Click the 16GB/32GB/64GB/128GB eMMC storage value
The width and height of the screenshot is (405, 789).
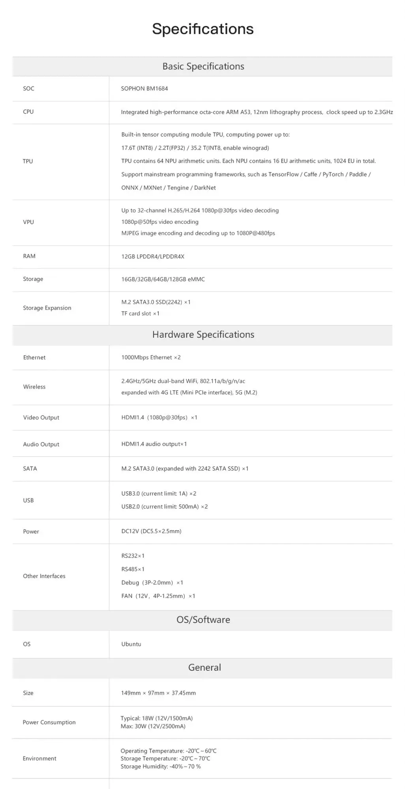pos(163,279)
